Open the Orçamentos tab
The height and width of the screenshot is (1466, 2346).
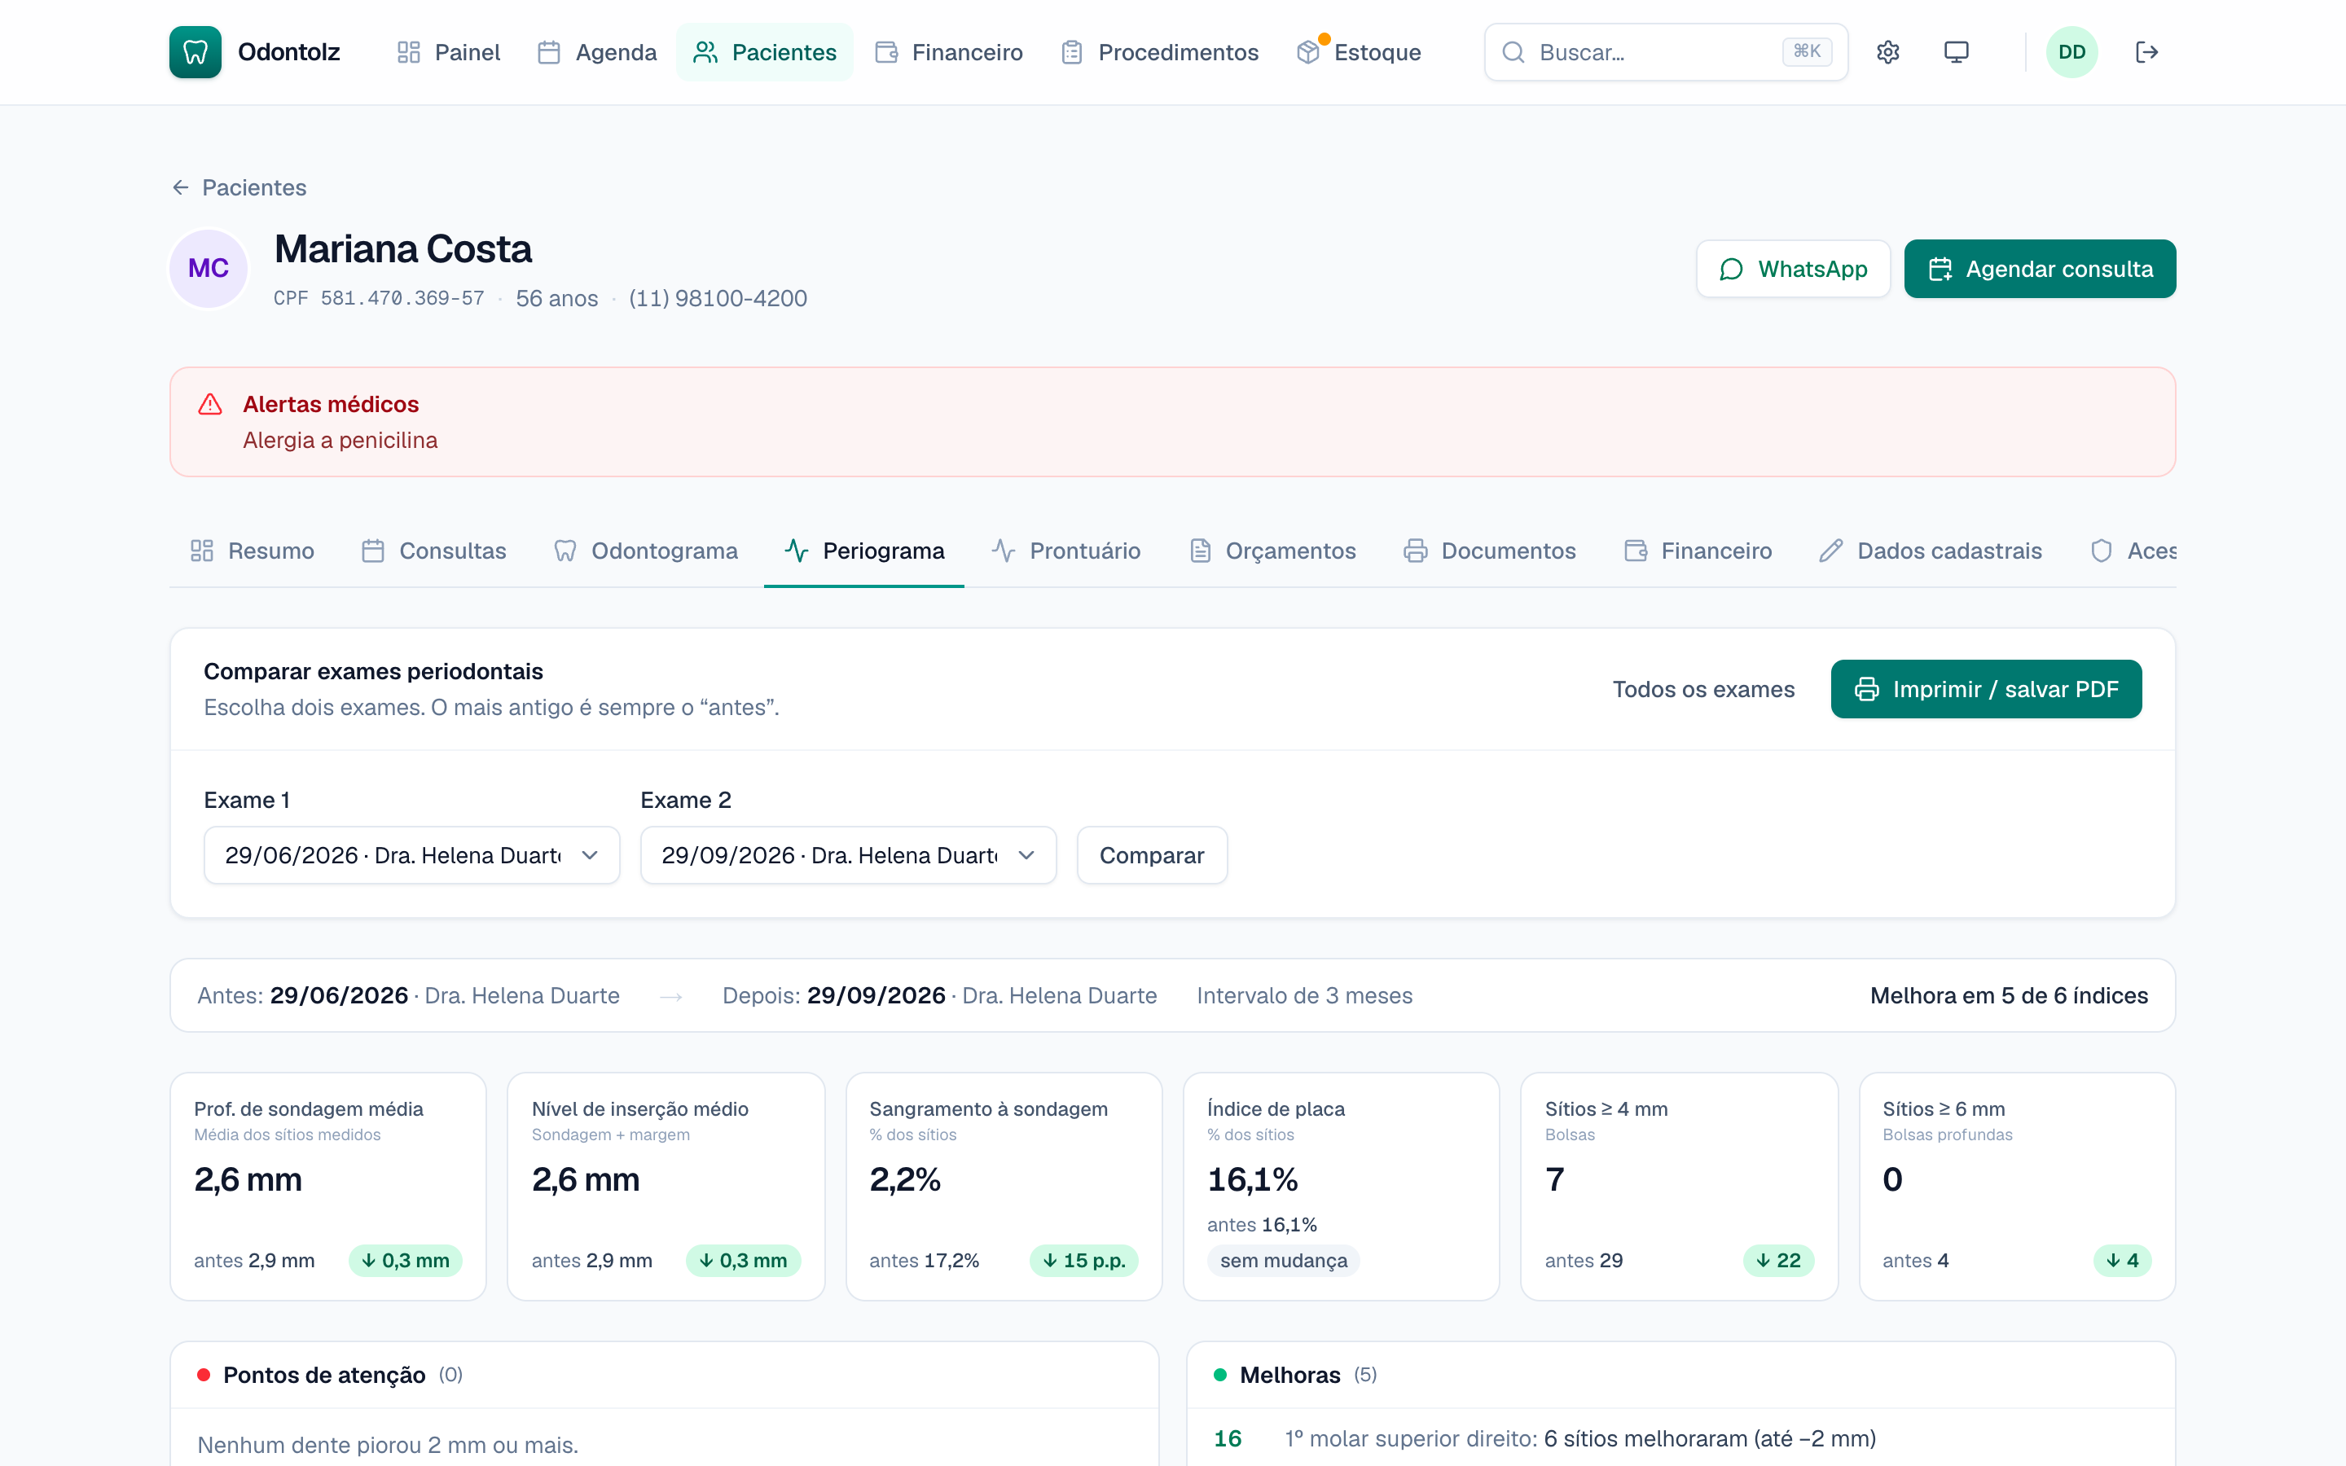click(1272, 551)
